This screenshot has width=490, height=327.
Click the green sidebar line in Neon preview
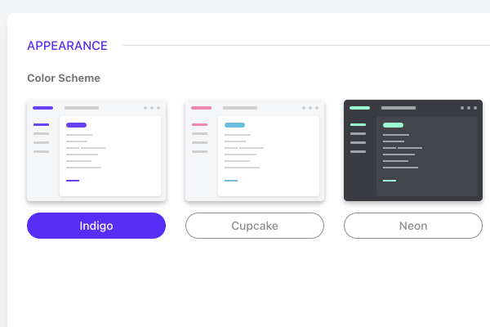coord(359,124)
